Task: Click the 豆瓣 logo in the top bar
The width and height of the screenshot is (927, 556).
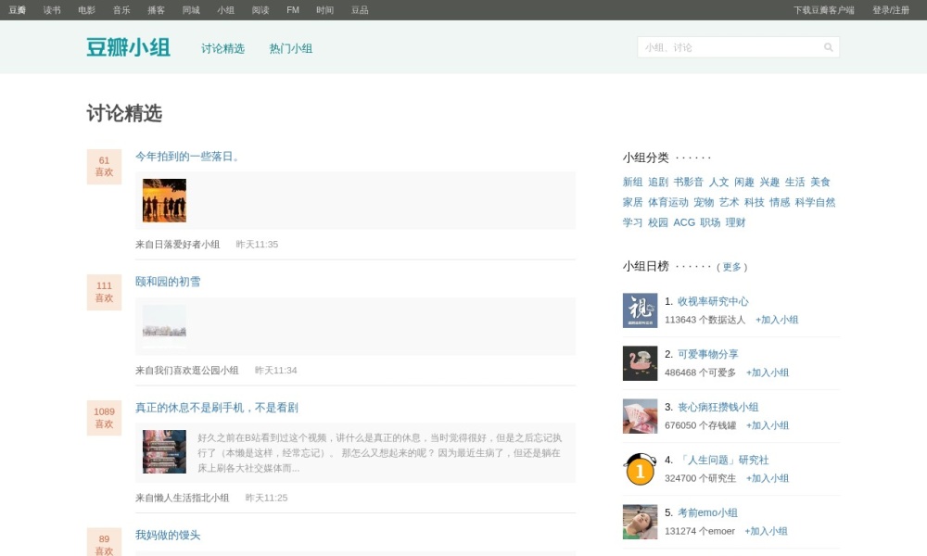Action: point(17,9)
